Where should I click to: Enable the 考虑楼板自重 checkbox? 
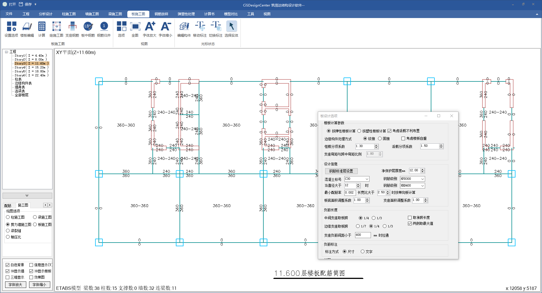point(403,139)
